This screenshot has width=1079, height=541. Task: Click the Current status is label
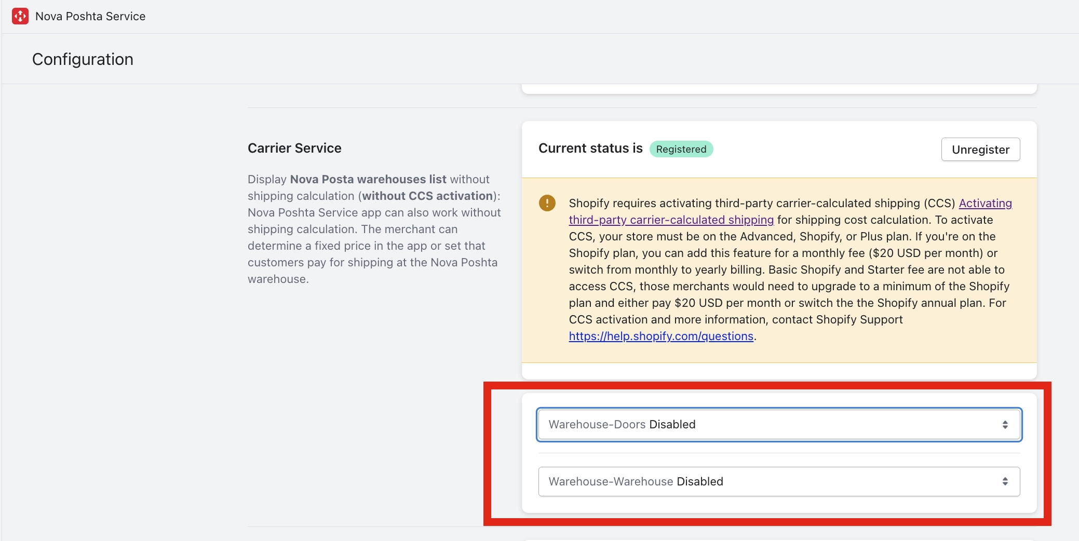point(590,148)
